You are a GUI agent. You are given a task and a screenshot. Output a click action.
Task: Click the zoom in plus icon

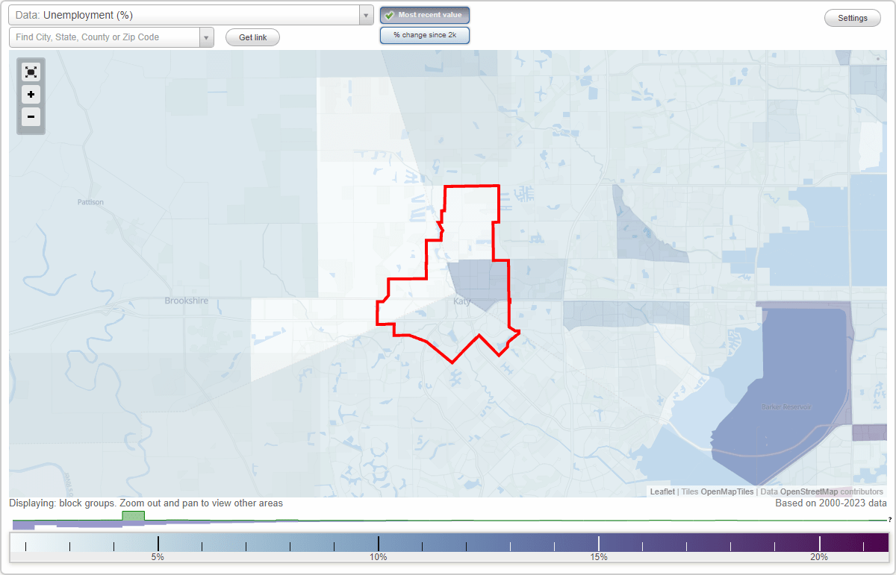pos(31,95)
